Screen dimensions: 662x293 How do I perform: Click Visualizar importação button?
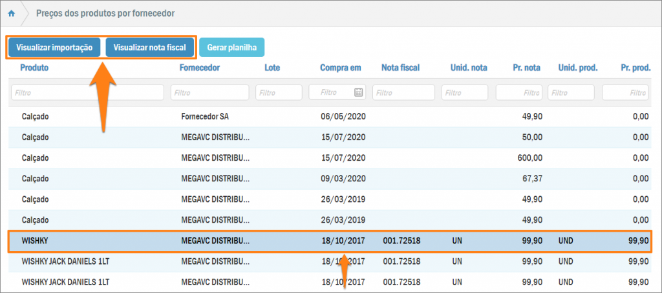coord(54,48)
